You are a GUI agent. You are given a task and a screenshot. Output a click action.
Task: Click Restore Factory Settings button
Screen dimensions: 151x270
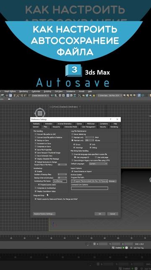(x=44, y=214)
